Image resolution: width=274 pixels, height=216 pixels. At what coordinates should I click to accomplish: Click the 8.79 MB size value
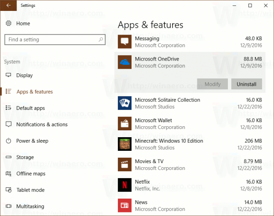253,161
